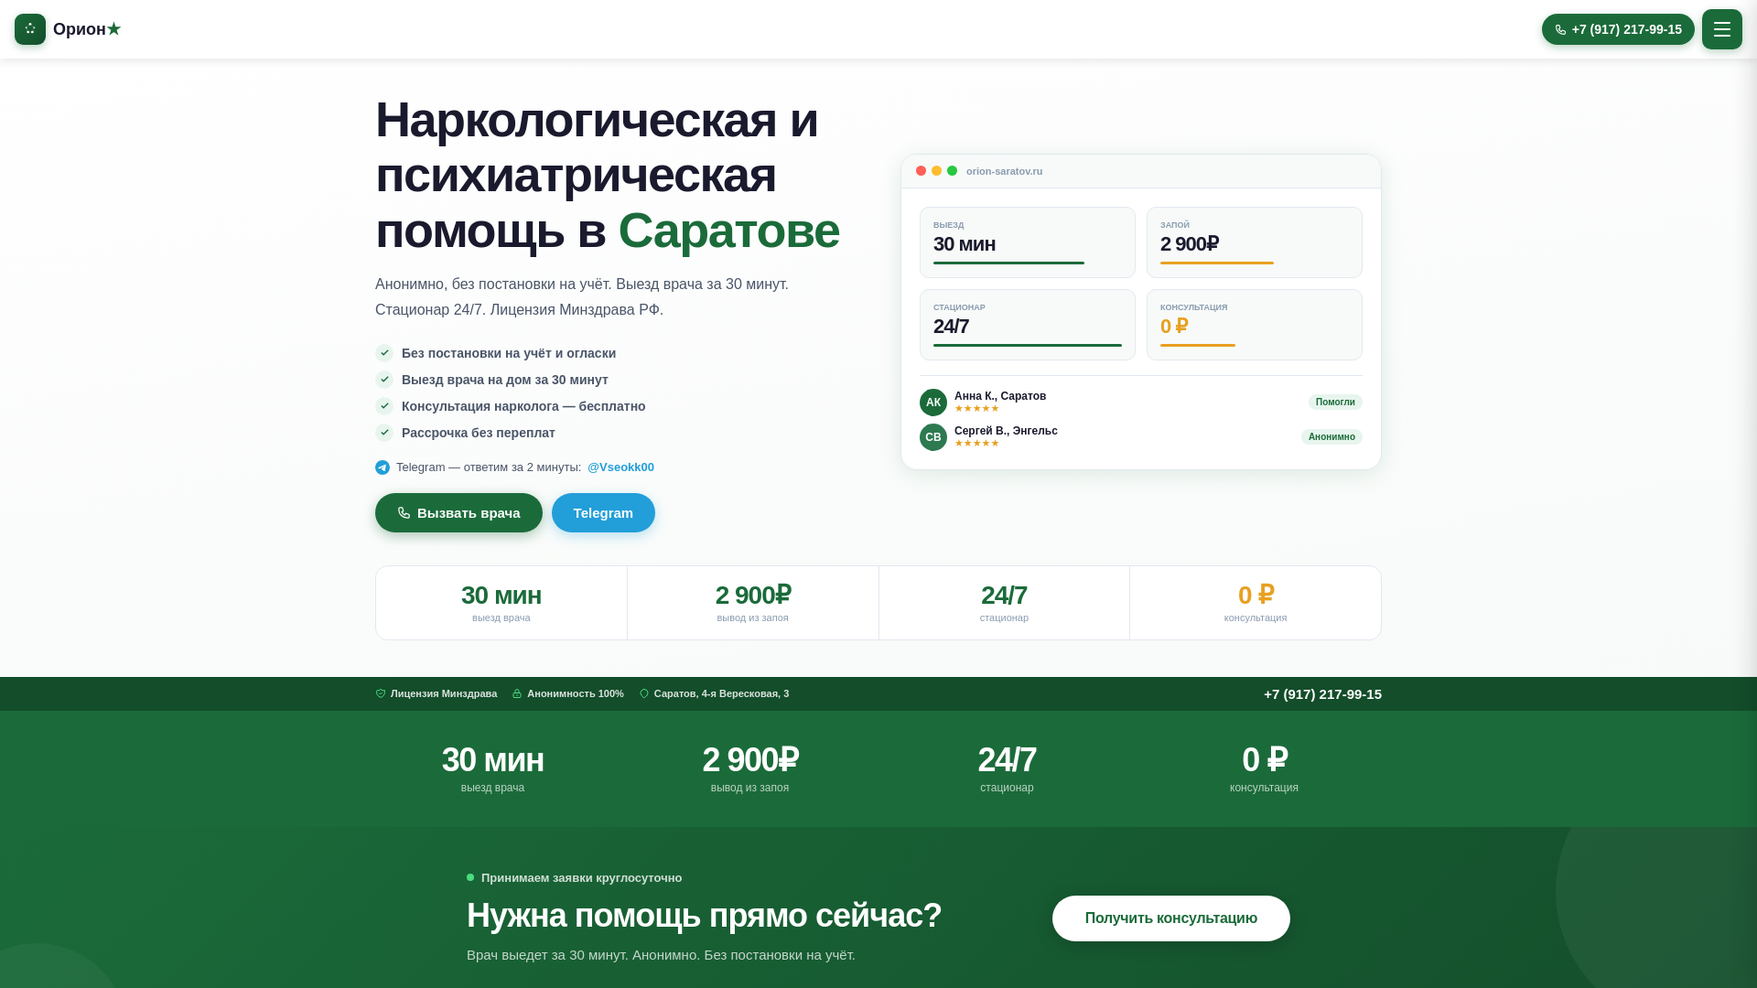The image size is (1757, 988).
Task: Click green-band 30 мин stat
Action: tap(493, 769)
